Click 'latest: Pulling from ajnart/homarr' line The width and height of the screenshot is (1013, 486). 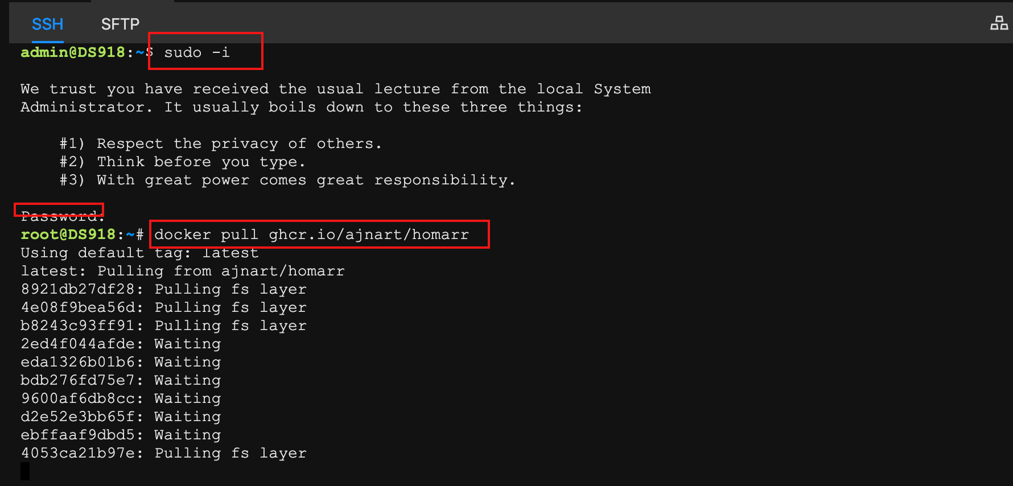tap(182, 271)
